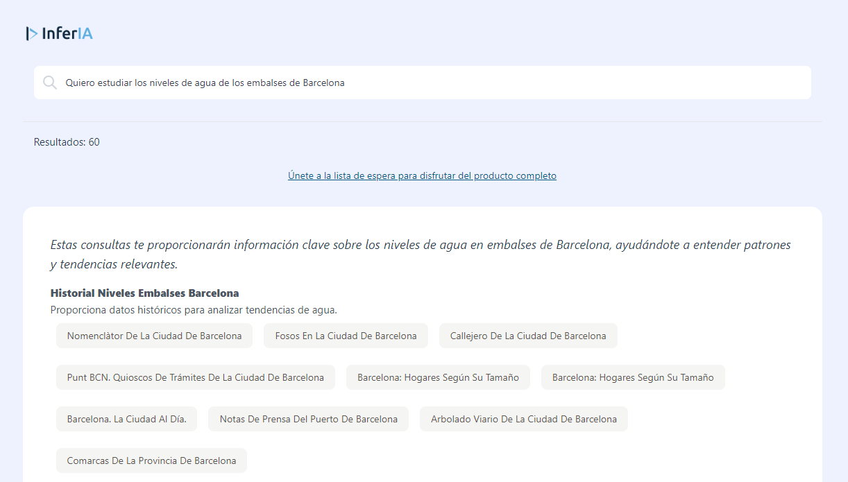Image resolution: width=848 pixels, height=482 pixels.
Task: Select the left Hogares Según Su Tamaño chip
Action: (x=438, y=377)
